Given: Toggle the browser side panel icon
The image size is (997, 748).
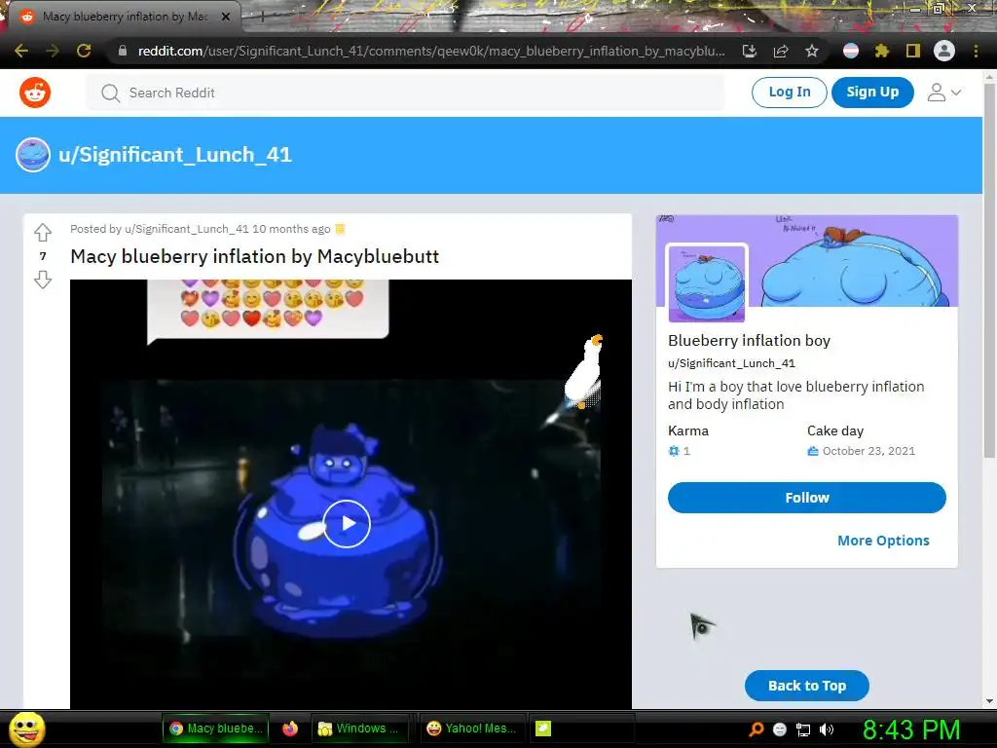Looking at the screenshot, I should pos(913,51).
